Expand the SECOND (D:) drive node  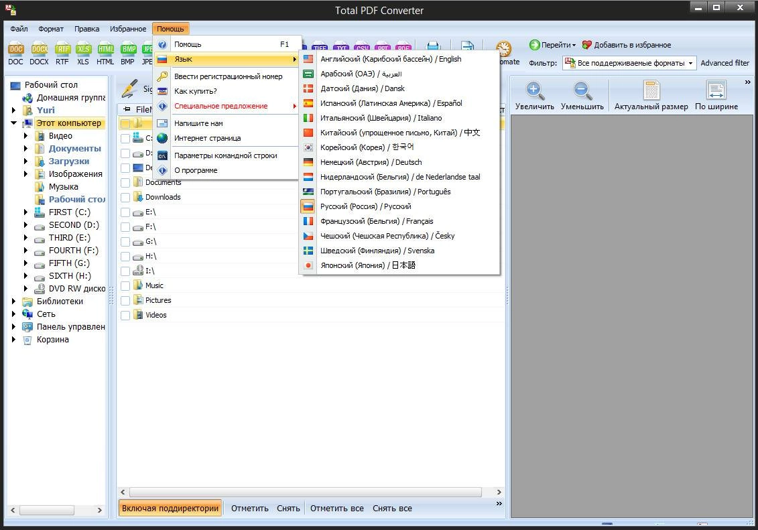(x=25, y=224)
